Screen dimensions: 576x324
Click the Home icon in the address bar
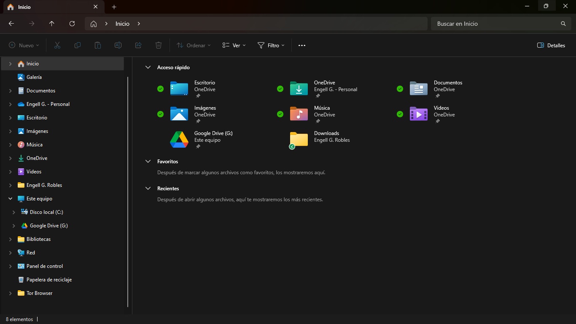pyautogui.click(x=94, y=24)
